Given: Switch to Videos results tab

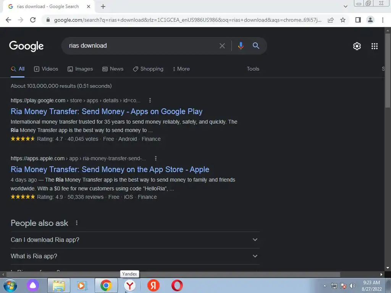Looking at the screenshot, I should (46, 69).
